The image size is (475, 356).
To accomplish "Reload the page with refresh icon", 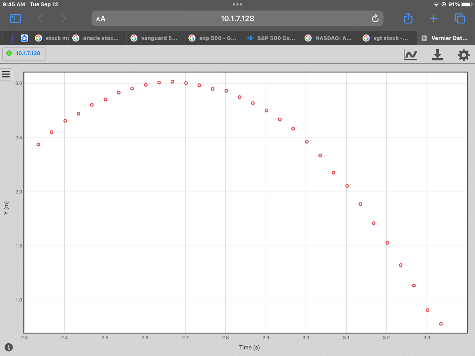I will coord(375,19).
